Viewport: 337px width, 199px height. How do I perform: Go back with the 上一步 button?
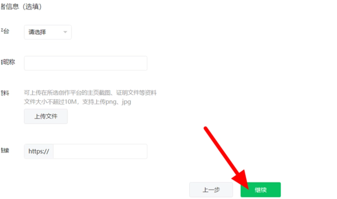[x=211, y=190]
